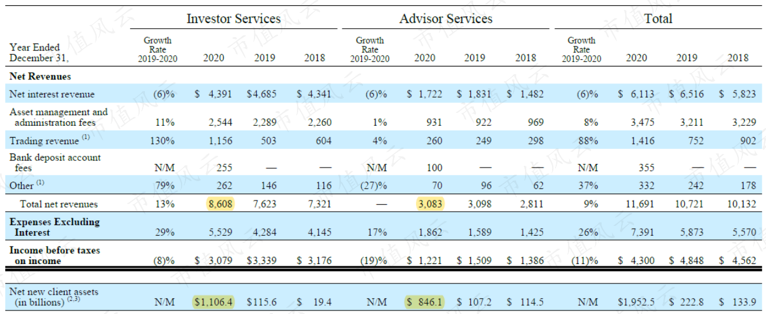Click the Advisor Services column header

[446, 18]
